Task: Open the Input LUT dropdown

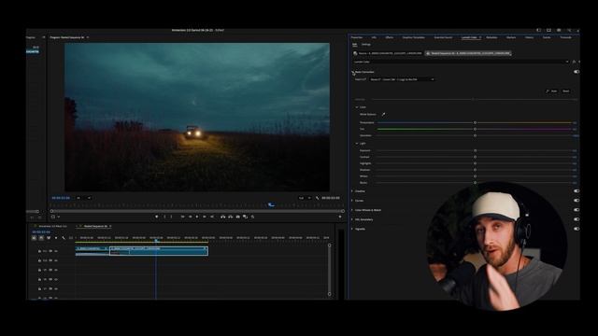Action: coord(402,79)
